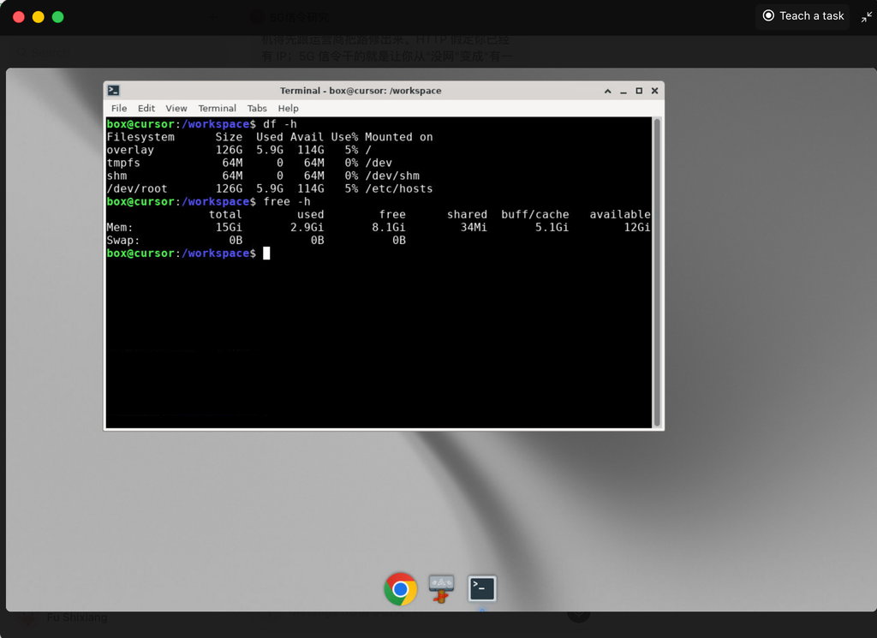
Task: Open the Terminal dock icon
Action: coord(481,589)
